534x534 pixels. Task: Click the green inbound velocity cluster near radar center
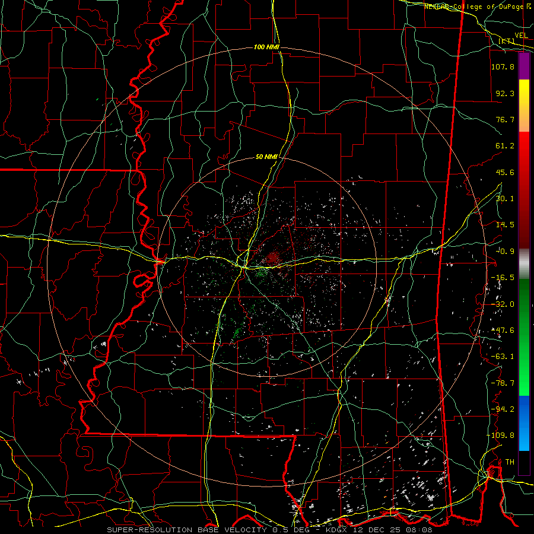point(262,272)
